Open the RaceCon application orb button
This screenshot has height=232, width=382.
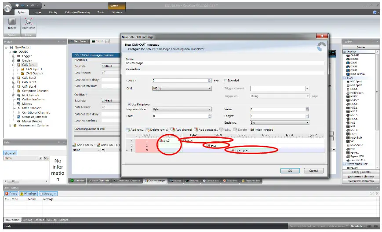(8, 8)
